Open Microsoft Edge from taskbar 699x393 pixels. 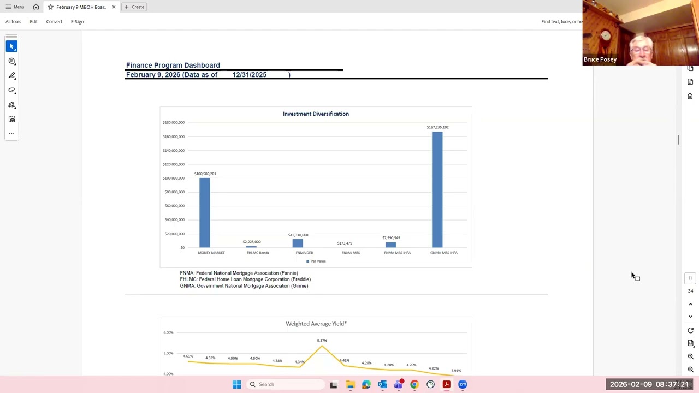366,384
